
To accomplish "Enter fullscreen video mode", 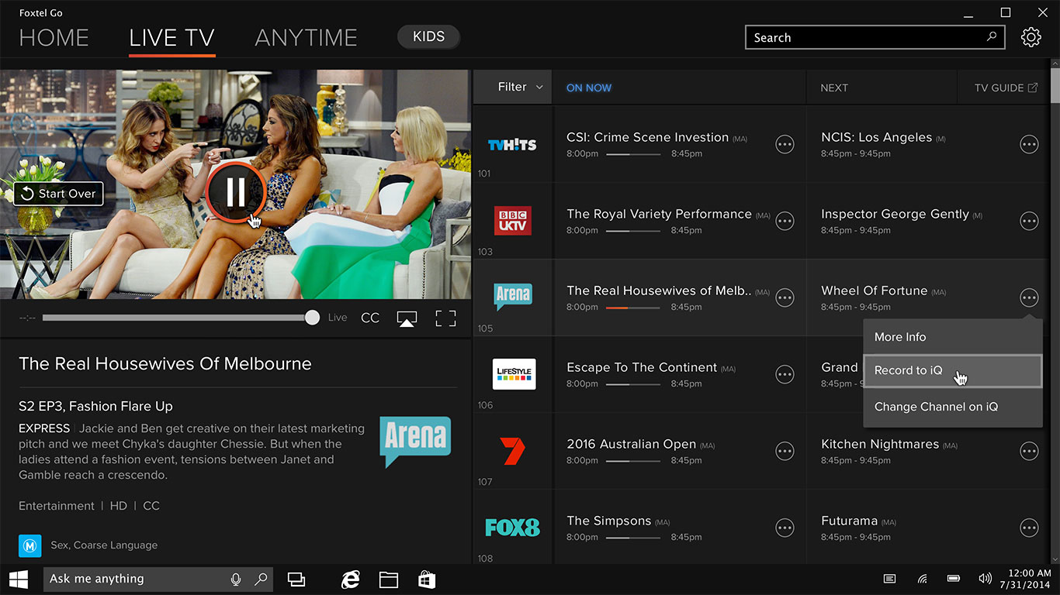I will pos(445,318).
